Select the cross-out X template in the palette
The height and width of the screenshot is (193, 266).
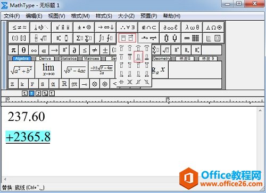130,82
